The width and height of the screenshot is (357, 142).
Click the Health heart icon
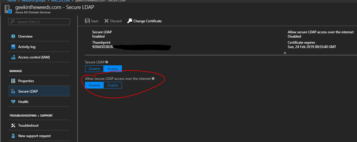pos(13,102)
